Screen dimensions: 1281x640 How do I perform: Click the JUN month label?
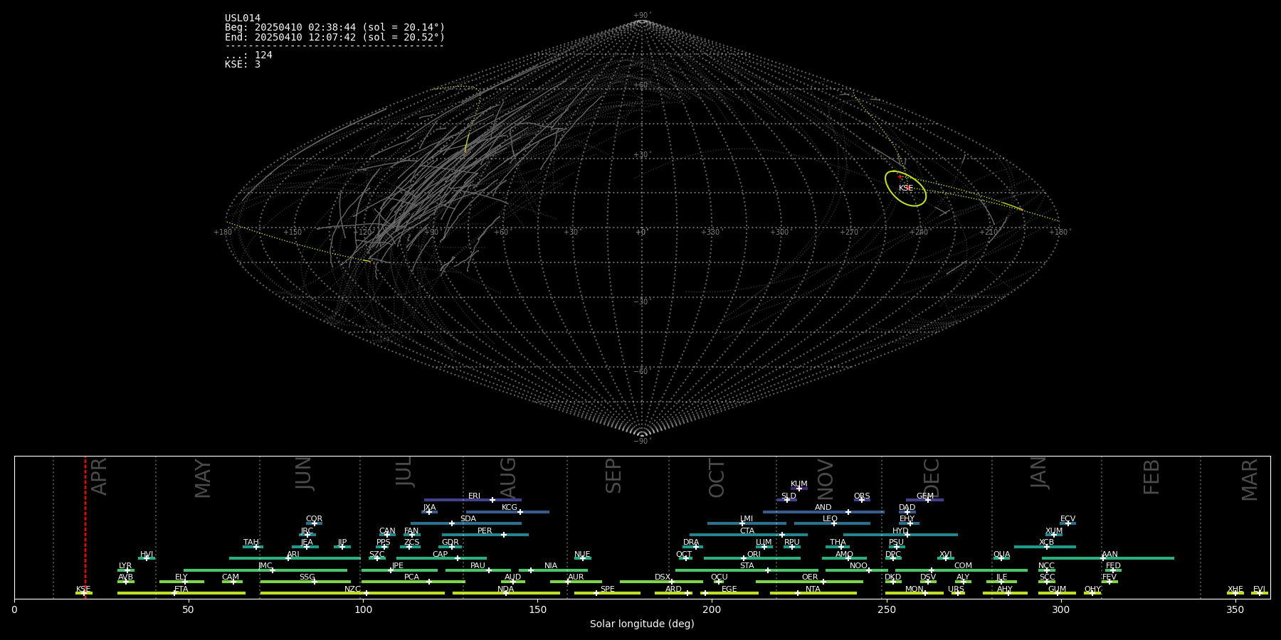(304, 473)
